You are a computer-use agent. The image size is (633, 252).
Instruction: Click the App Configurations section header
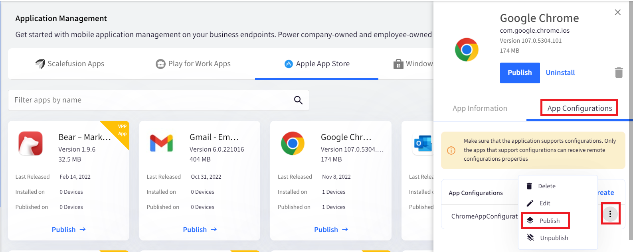pyautogui.click(x=476, y=193)
